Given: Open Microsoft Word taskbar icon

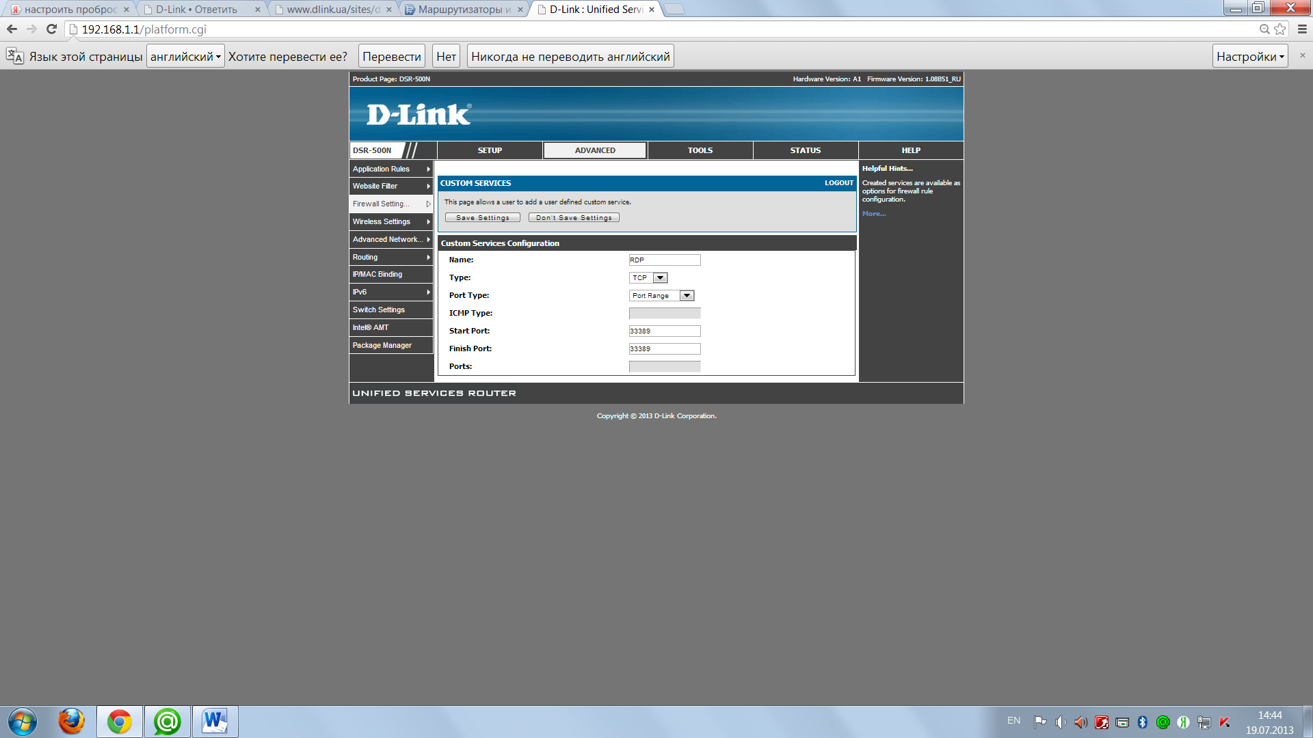Looking at the screenshot, I should click(x=215, y=722).
